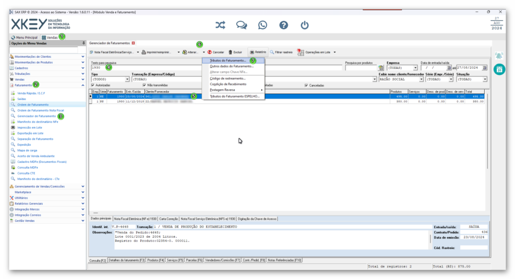515x279 pixels.
Task: Select the second invoice row dated 11/12/2018
Action: pyautogui.click(x=287, y=102)
